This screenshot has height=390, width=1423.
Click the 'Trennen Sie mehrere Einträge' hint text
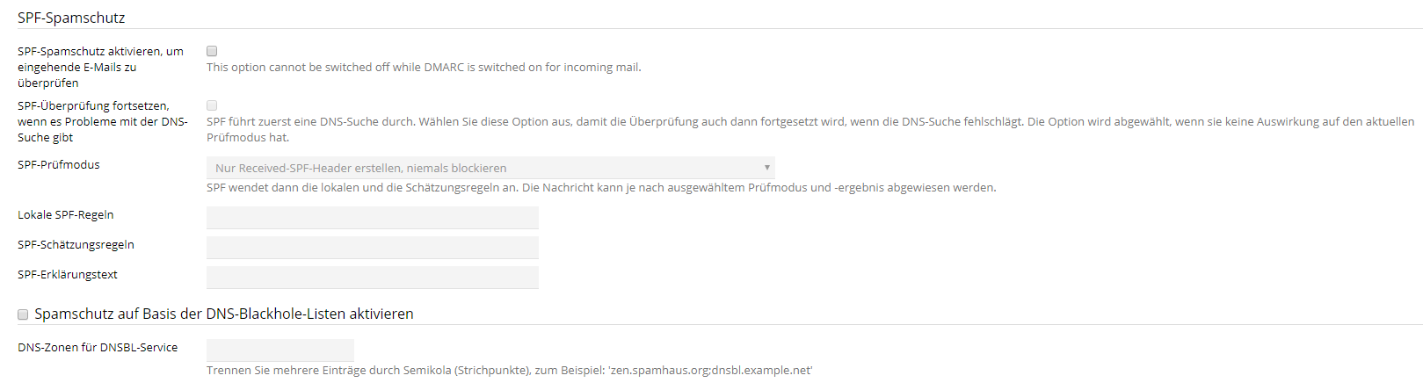pos(509,370)
